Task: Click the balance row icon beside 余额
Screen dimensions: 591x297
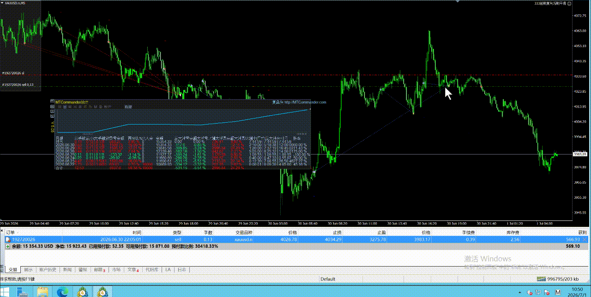Action: pyautogui.click(x=8, y=246)
